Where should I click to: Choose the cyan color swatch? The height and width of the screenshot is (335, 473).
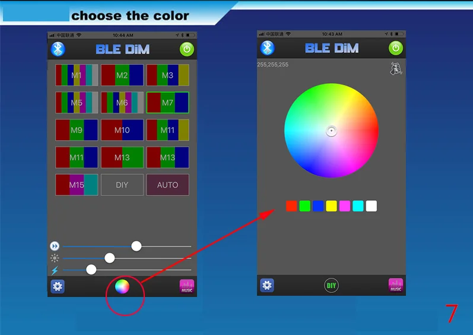coord(358,206)
